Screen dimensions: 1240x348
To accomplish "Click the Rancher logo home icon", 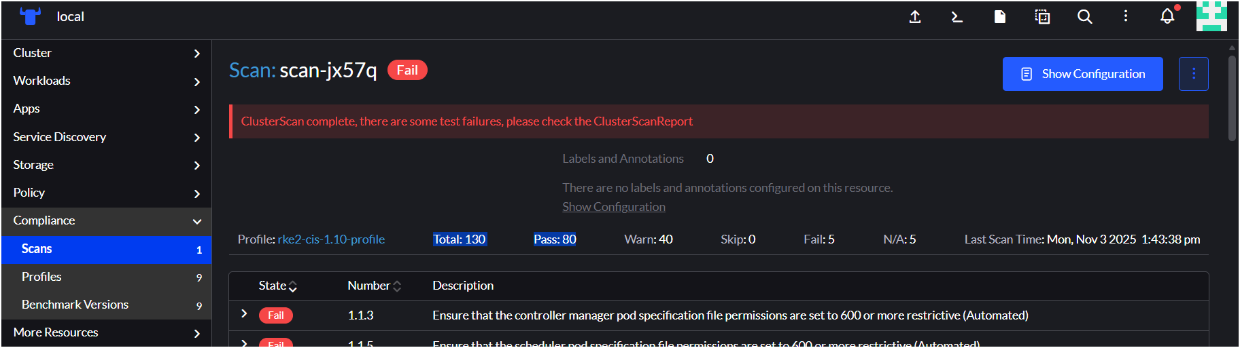I will (30, 16).
